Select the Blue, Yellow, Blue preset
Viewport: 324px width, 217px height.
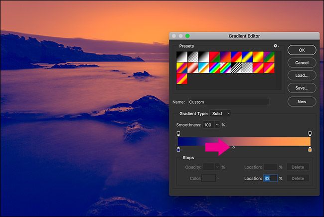[247, 57]
